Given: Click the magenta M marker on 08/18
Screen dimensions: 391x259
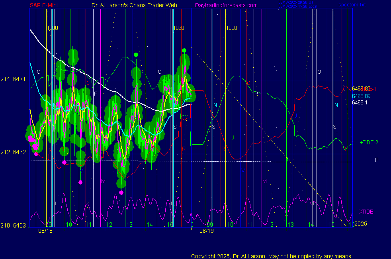Looking at the screenshot, I should pyautogui.click(x=103, y=181).
